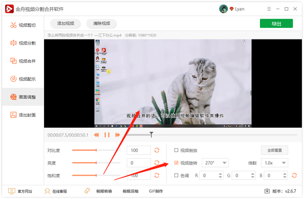Decrease the G color value

coord(252,177)
